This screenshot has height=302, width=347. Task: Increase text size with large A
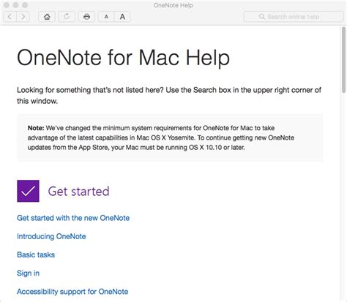tap(122, 17)
